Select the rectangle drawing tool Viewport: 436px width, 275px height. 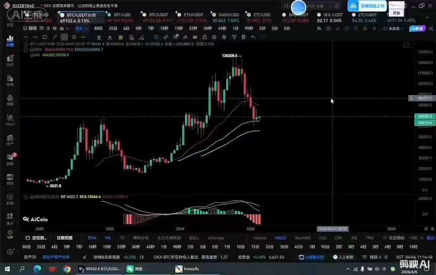coord(45,37)
